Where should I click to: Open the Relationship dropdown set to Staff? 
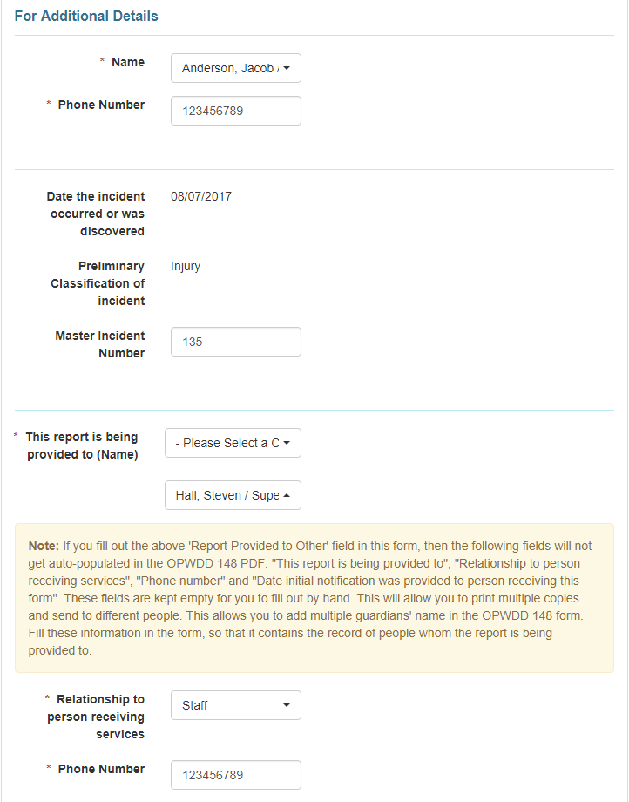tap(236, 705)
